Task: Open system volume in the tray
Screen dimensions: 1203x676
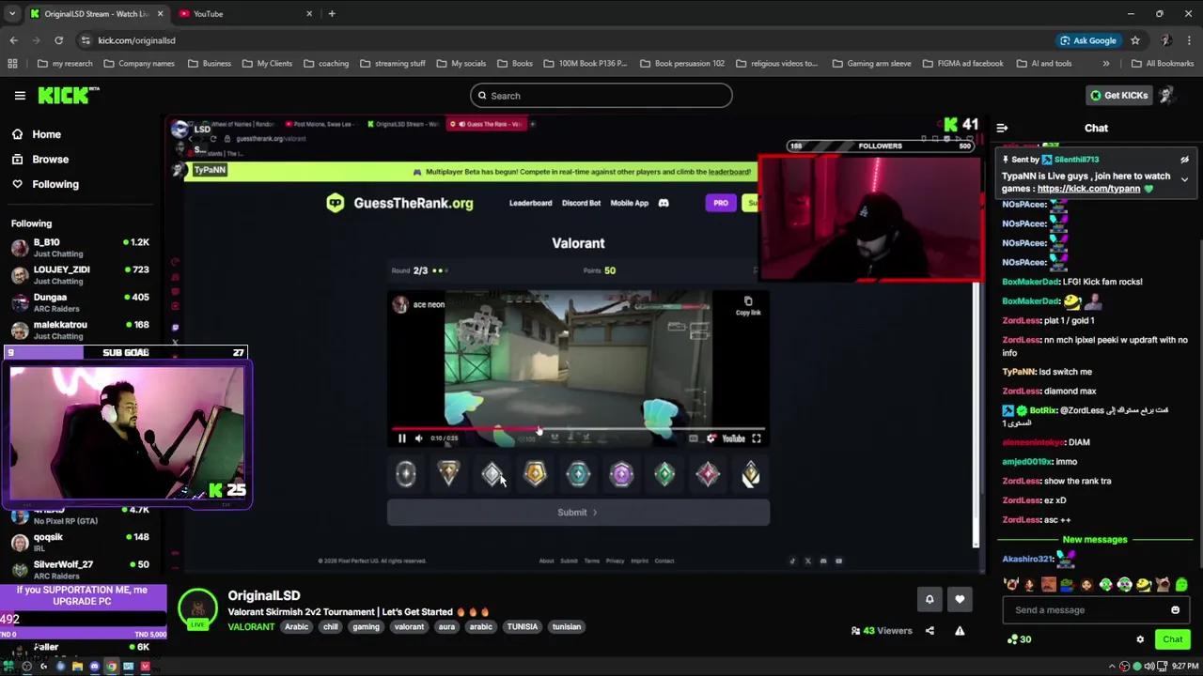Action: tap(1148, 667)
